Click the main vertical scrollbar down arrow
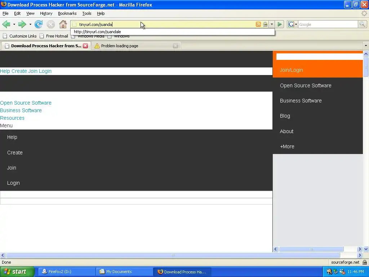 366,249
